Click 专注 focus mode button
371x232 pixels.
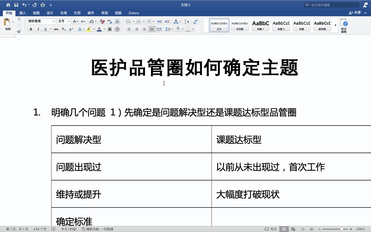click(271, 229)
